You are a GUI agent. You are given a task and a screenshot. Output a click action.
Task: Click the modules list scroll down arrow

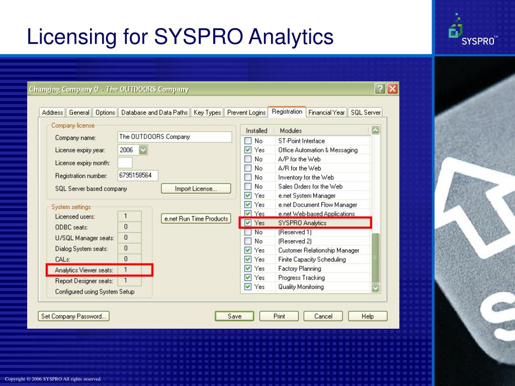click(x=375, y=288)
